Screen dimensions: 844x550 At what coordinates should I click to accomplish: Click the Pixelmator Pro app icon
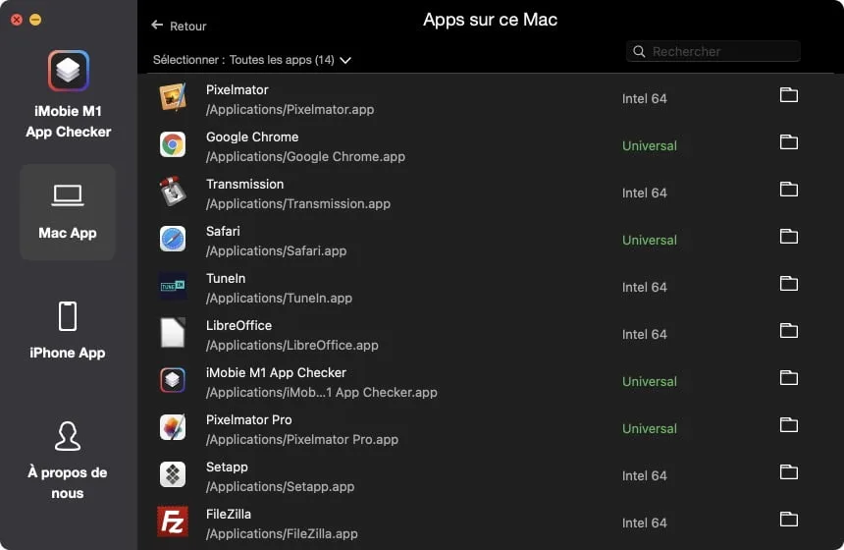coord(173,427)
